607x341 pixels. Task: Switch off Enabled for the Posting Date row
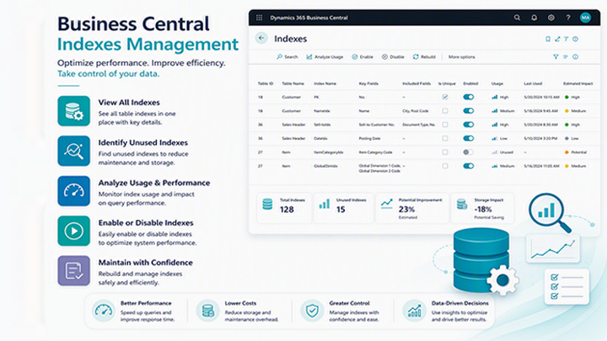pyautogui.click(x=469, y=138)
